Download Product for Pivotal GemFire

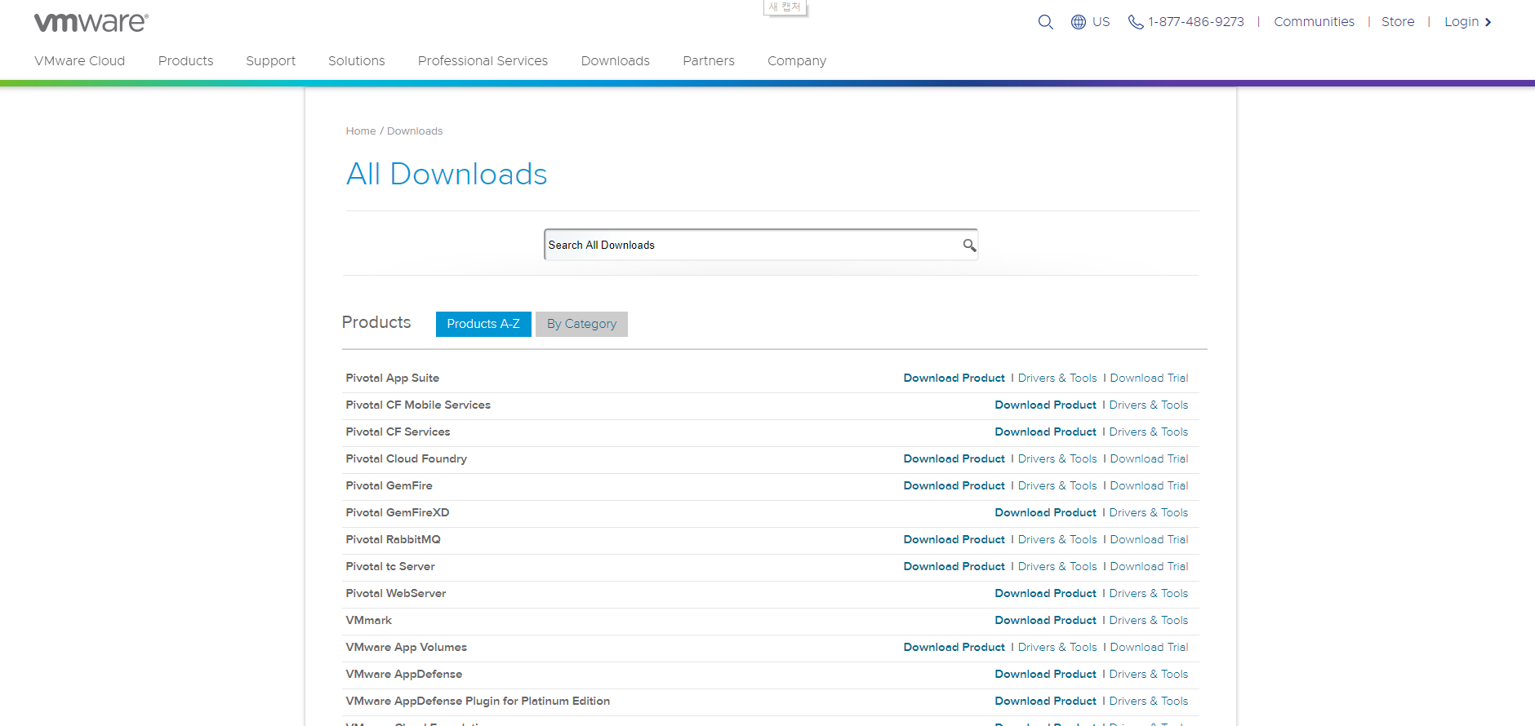(x=954, y=485)
